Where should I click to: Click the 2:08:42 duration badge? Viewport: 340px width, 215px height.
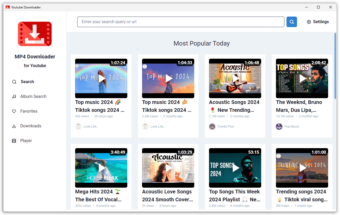pos(319,63)
